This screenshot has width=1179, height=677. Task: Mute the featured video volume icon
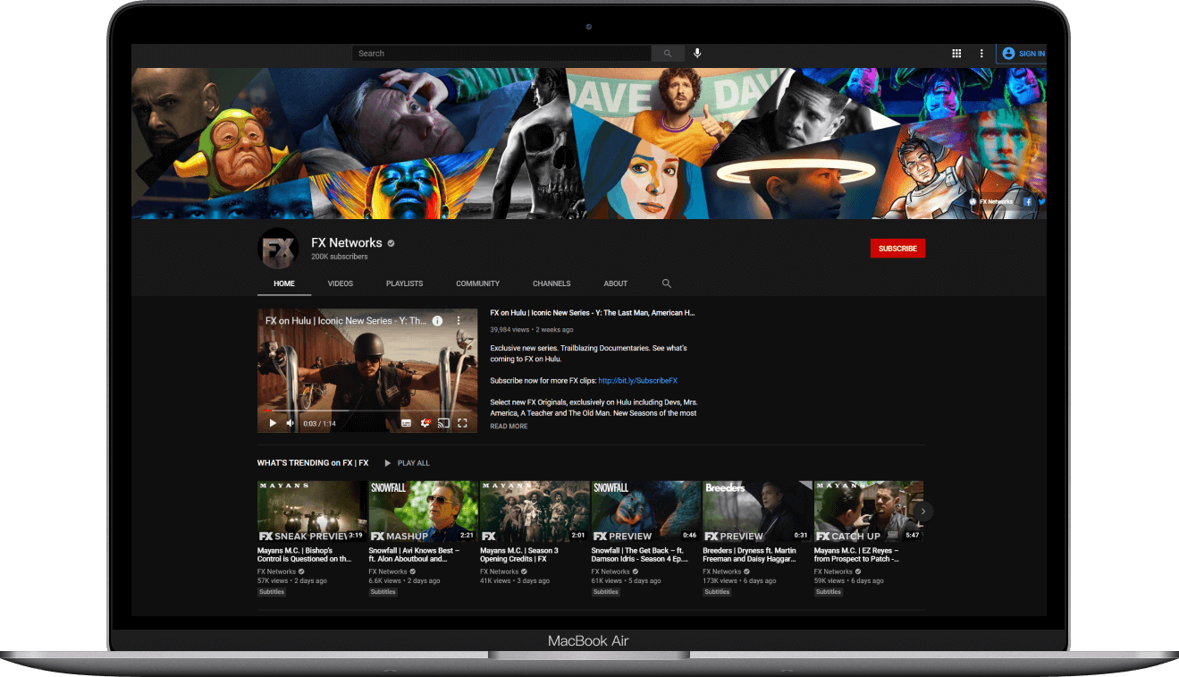290,423
